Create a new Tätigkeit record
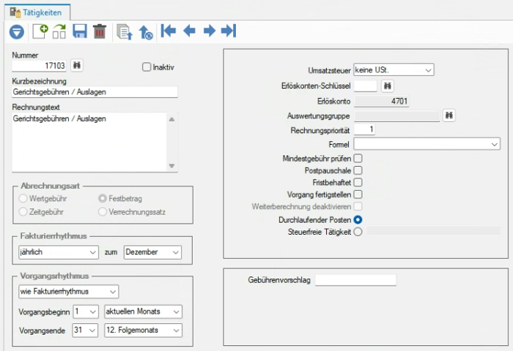513x351 pixels. [x=40, y=31]
